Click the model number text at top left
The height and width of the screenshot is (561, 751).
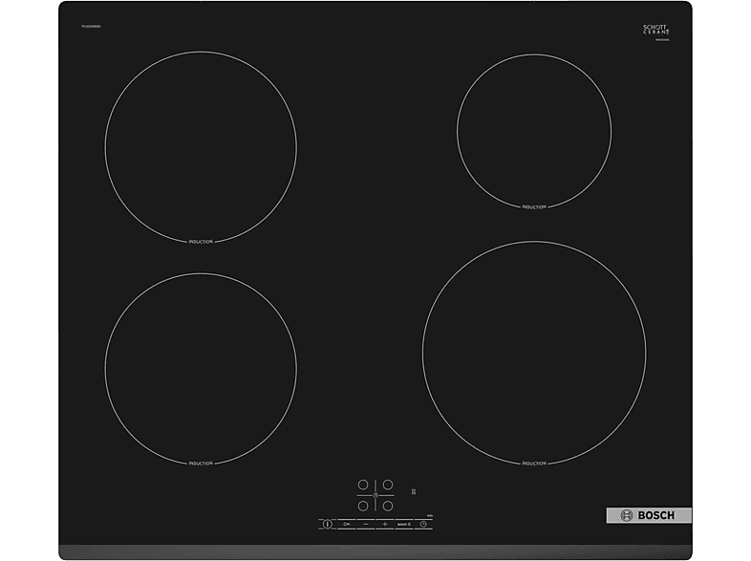click(91, 27)
